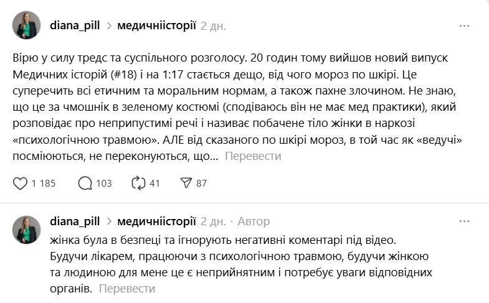
Task: Click the first post's '2 дн.' timestamp
Action: coord(214,26)
